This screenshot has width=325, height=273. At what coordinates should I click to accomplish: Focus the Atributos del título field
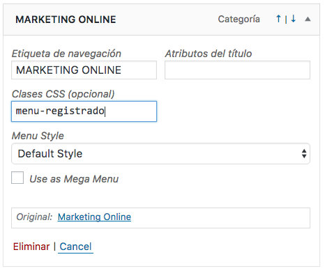237,70
